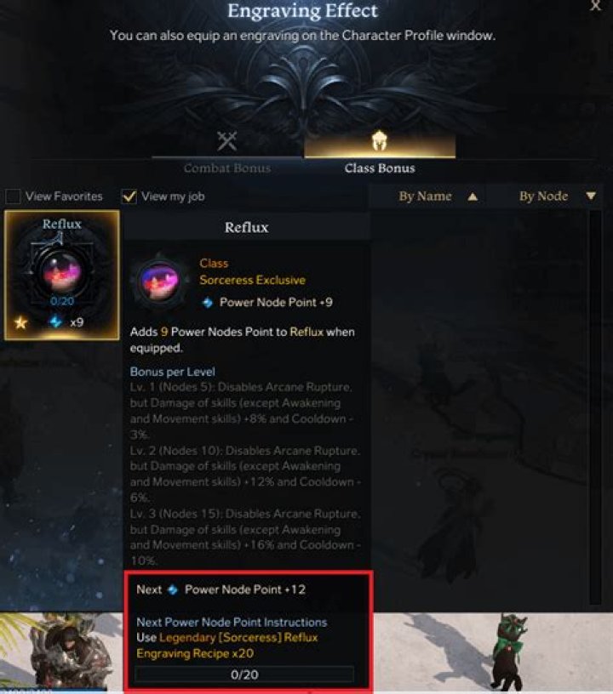Screen dimensions: 613x694
Task: Sort engravings with By Name ascending arrow
Action: pos(473,196)
